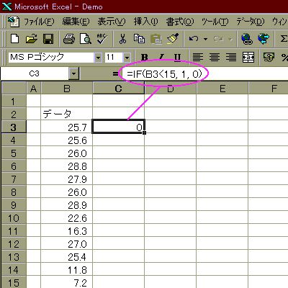
Task: Select the Format Painter brush icon
Action: [x=173, y=39]
